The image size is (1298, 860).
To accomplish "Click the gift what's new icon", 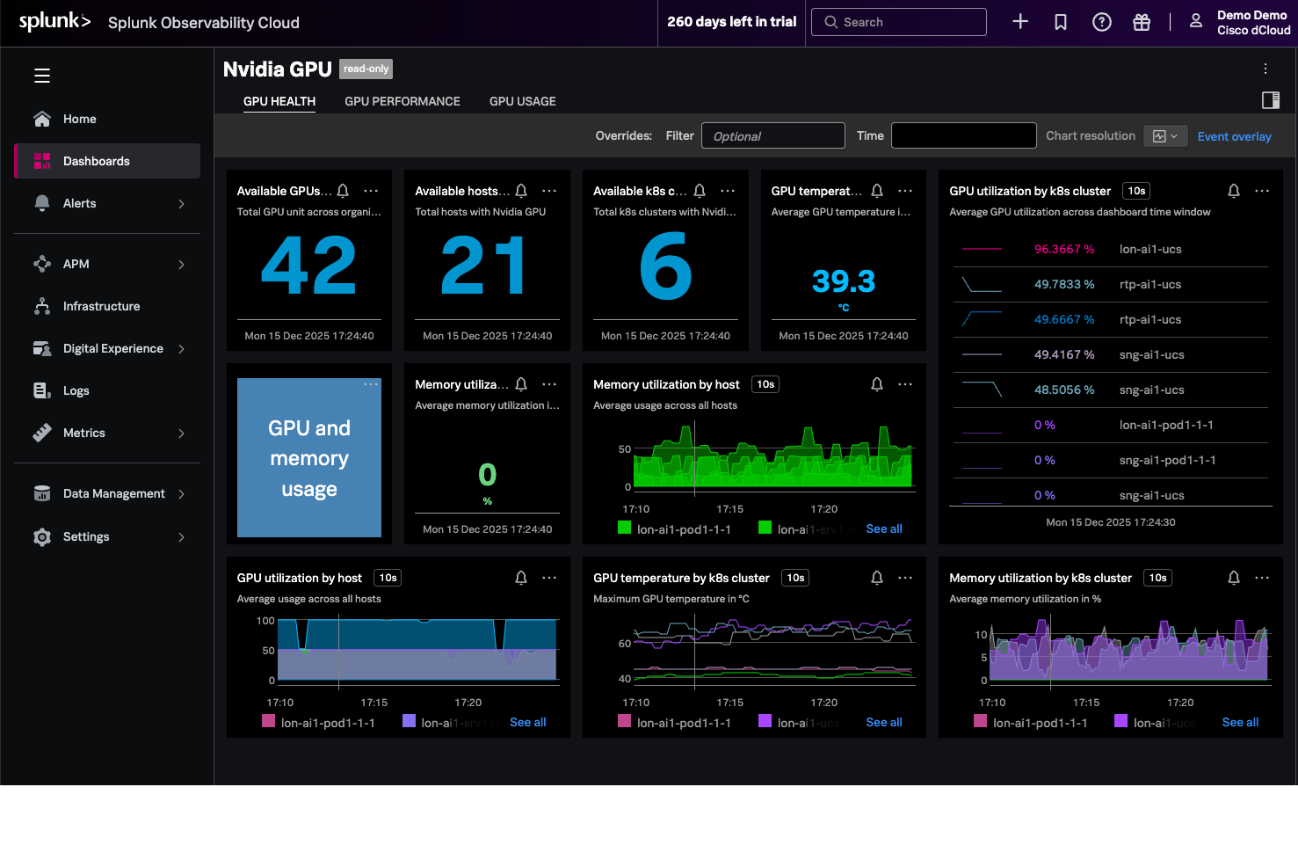I will (1142, 22).
